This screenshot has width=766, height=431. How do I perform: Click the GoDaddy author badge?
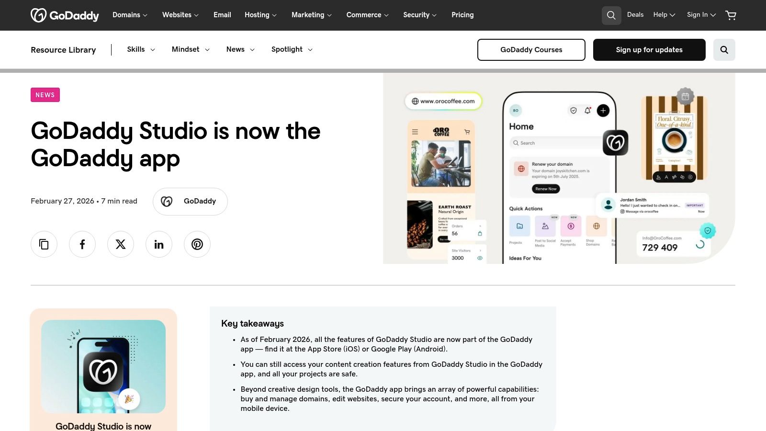coord(190,202)
